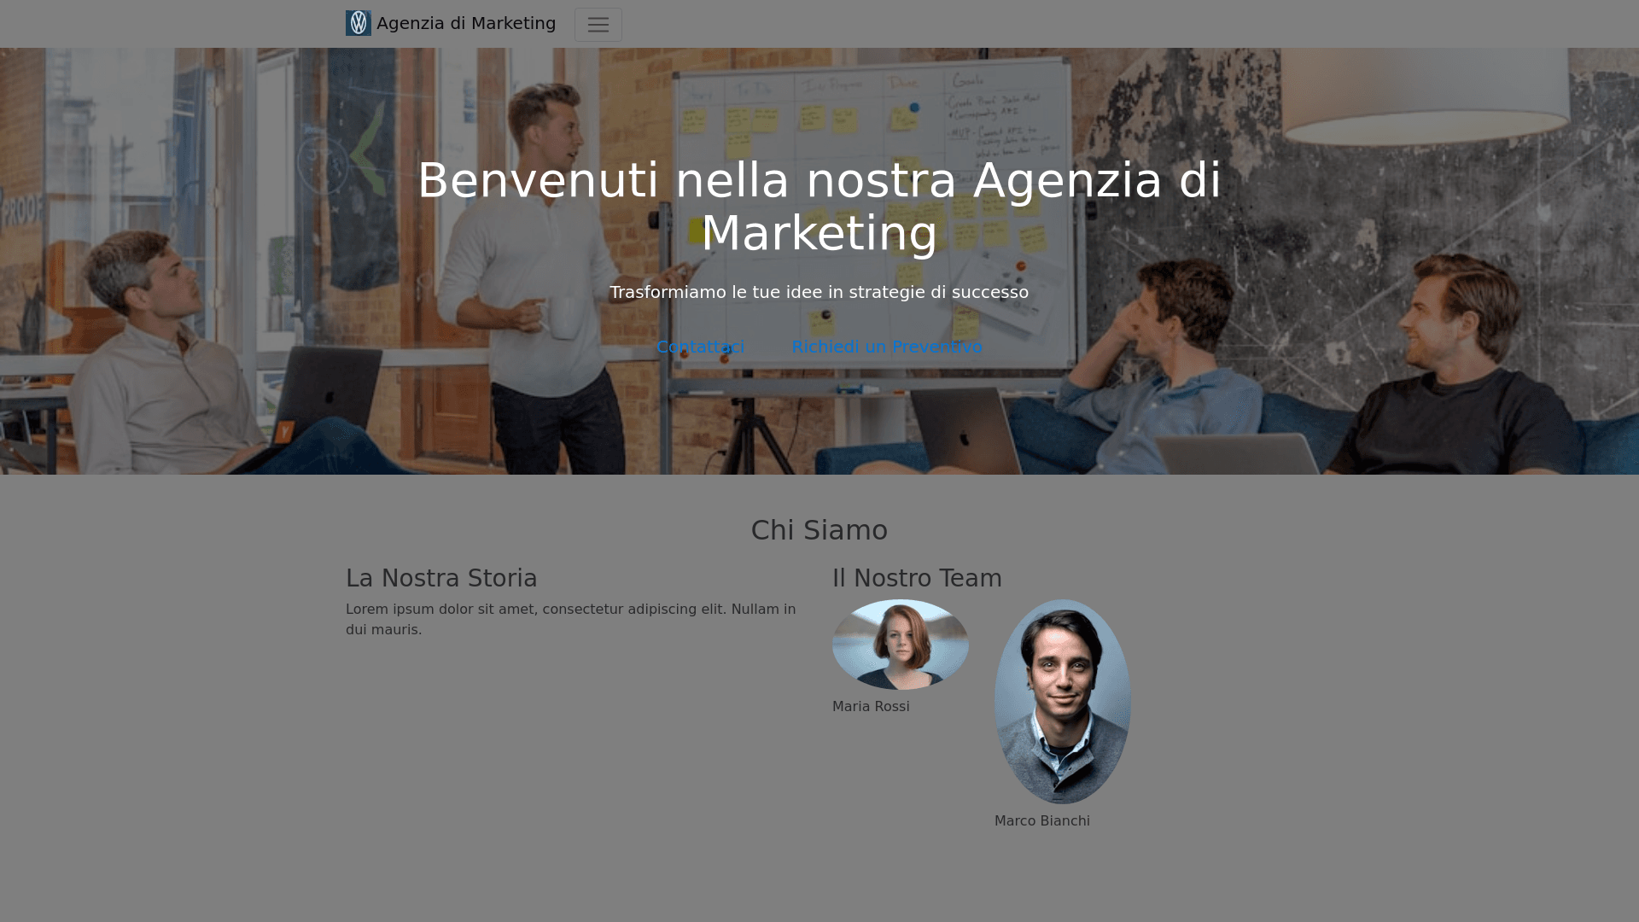
Task: Click the La Nostra Storia heading
Action: (x=441, y=578)
